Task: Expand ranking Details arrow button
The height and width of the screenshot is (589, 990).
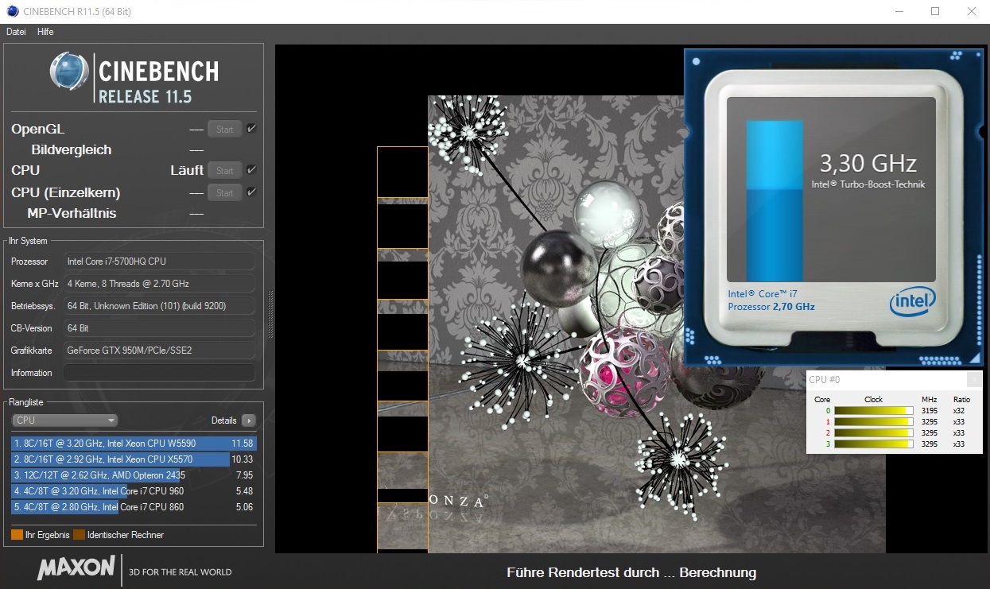Action: pos(249,420)
